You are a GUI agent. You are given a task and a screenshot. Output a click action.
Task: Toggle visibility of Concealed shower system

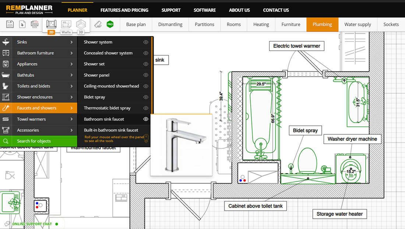tap(146, 53)
